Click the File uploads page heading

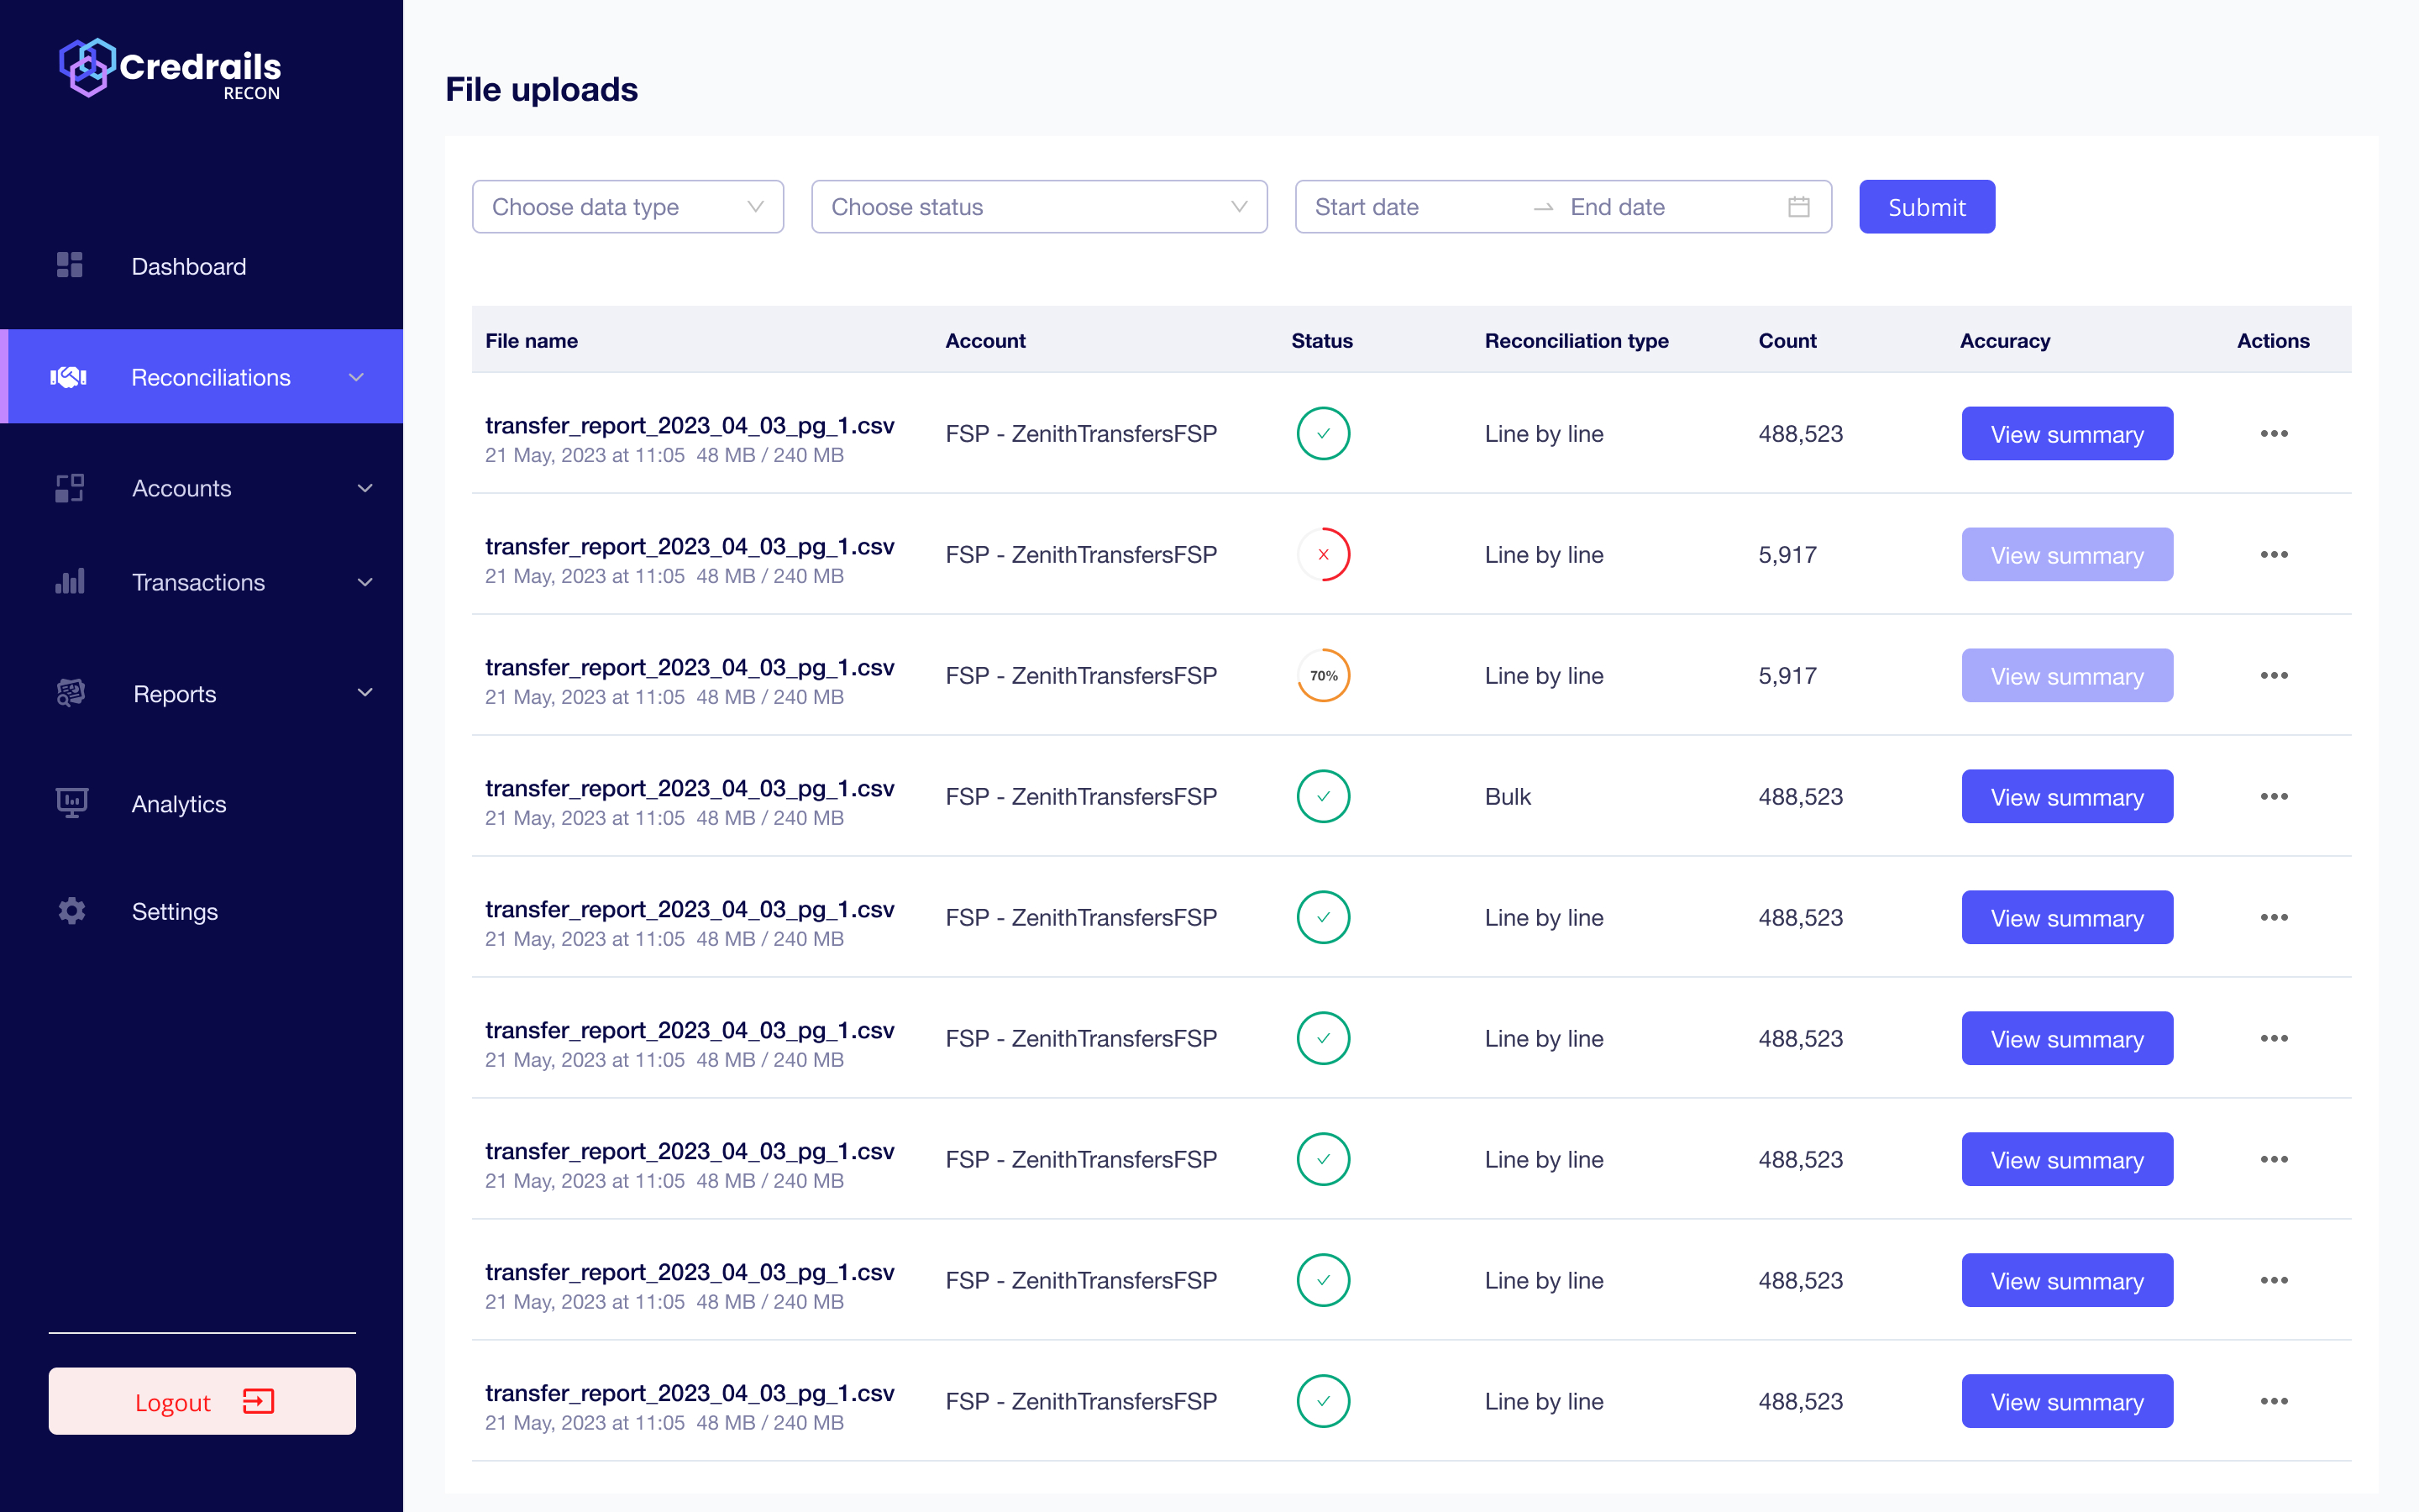[542, 89]
